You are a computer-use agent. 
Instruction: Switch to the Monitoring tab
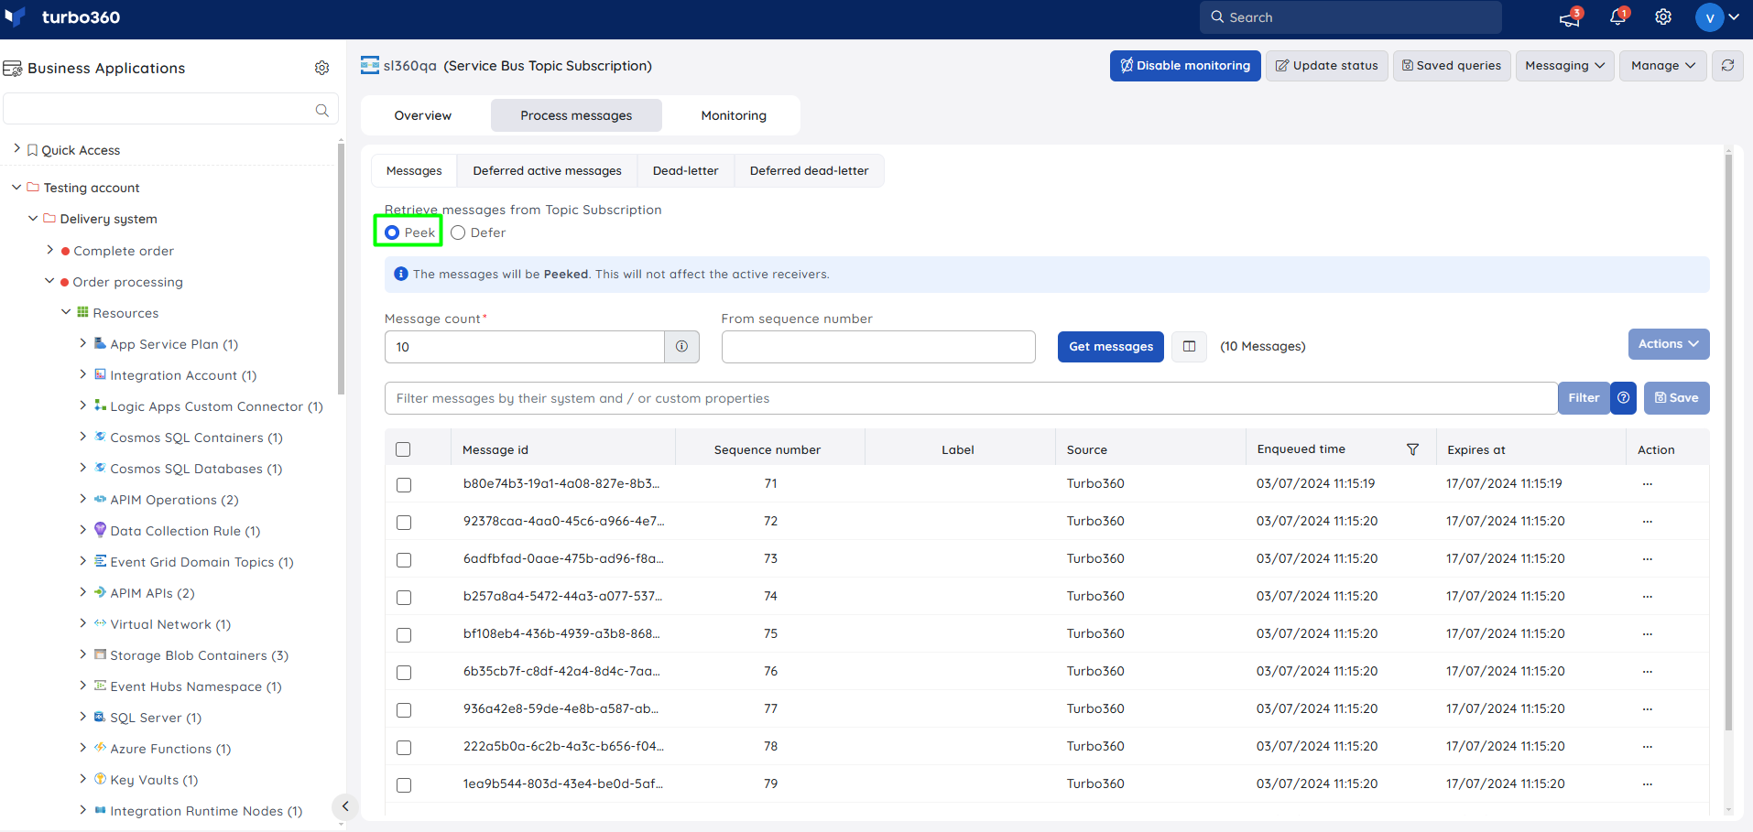point(734,115)
